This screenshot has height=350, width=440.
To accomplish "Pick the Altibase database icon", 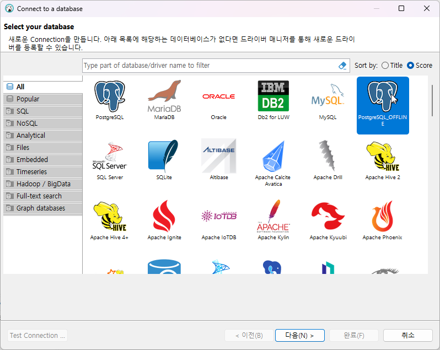I will (218, 155).
